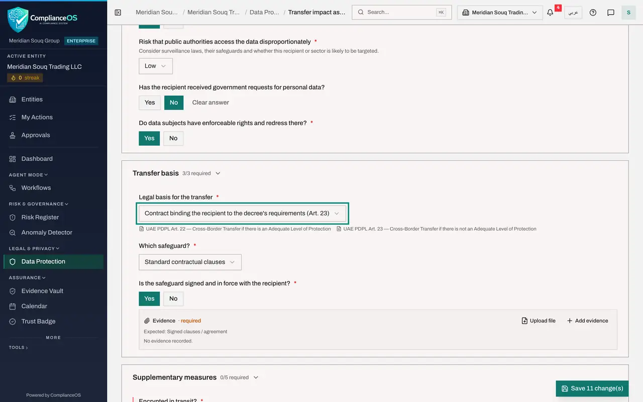643x402 pixels.
Task: Open help question mark icon
Action: click(593, 13)
